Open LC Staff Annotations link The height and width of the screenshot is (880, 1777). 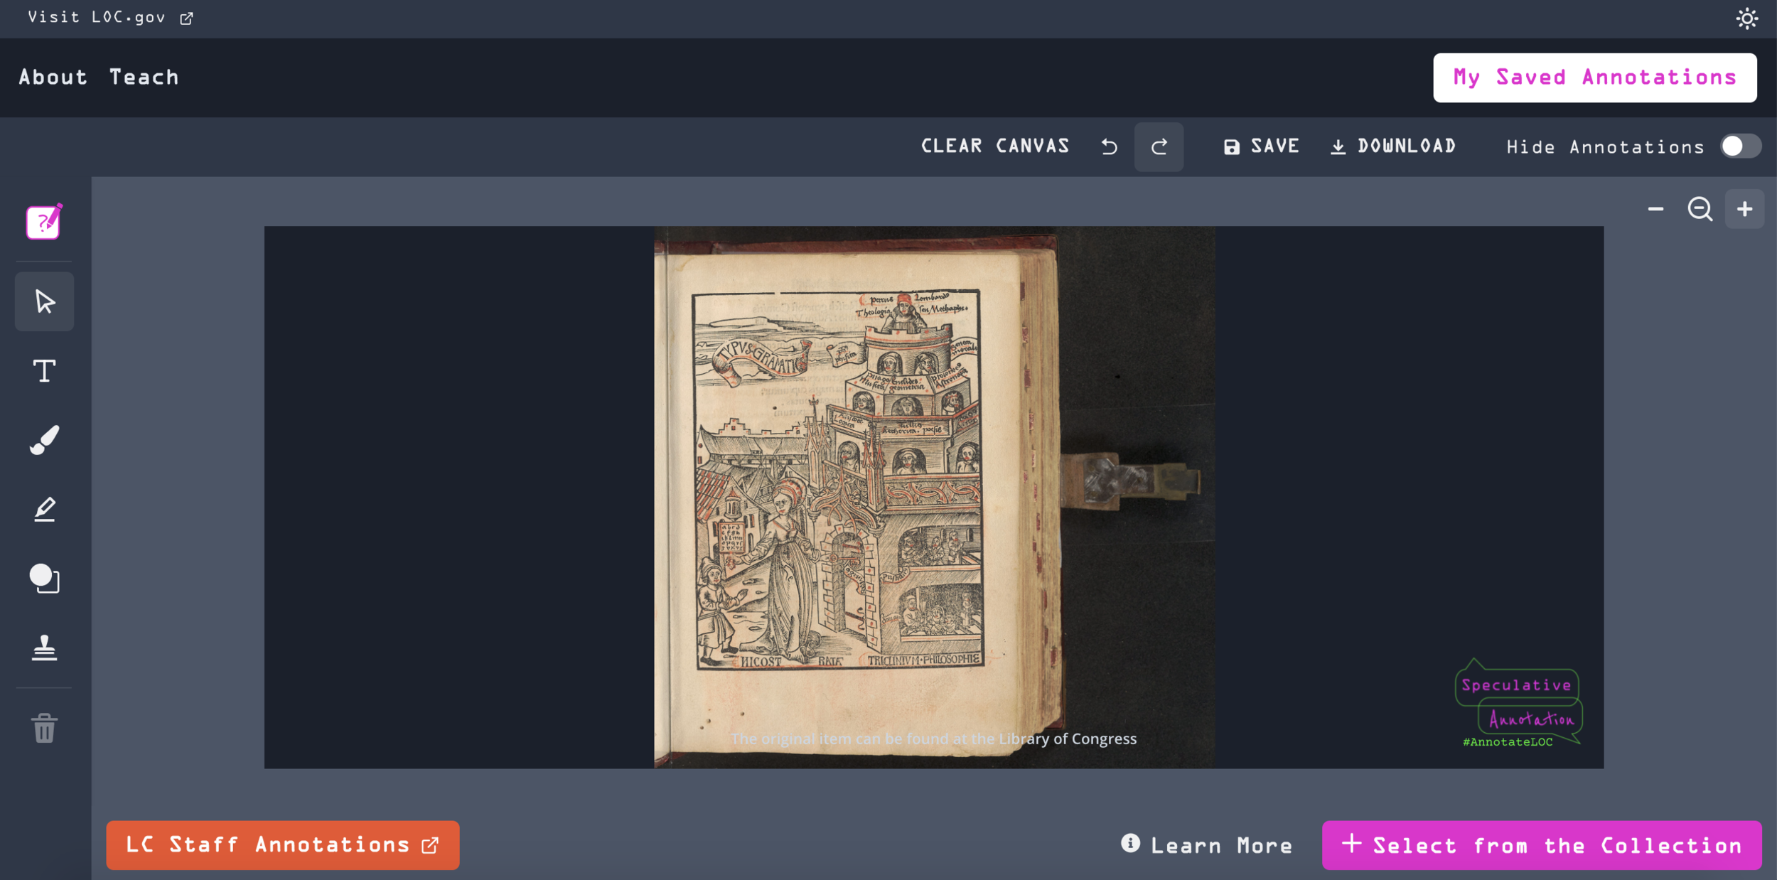(x=283, y=844)
